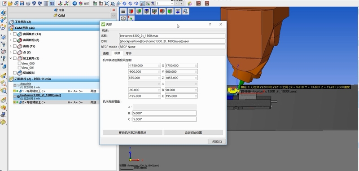Screen dimensions: 359x171
Task: Click the X maximum limit field showing 1750.000
Action: coord(181,66)
